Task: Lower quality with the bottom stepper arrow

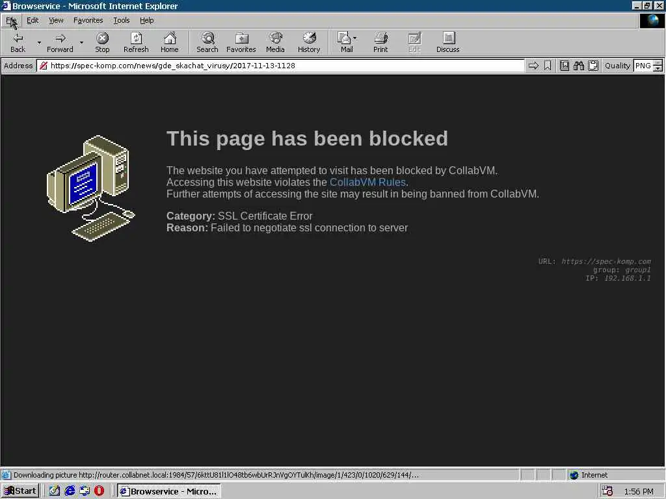Action: (x=658, y=68)
